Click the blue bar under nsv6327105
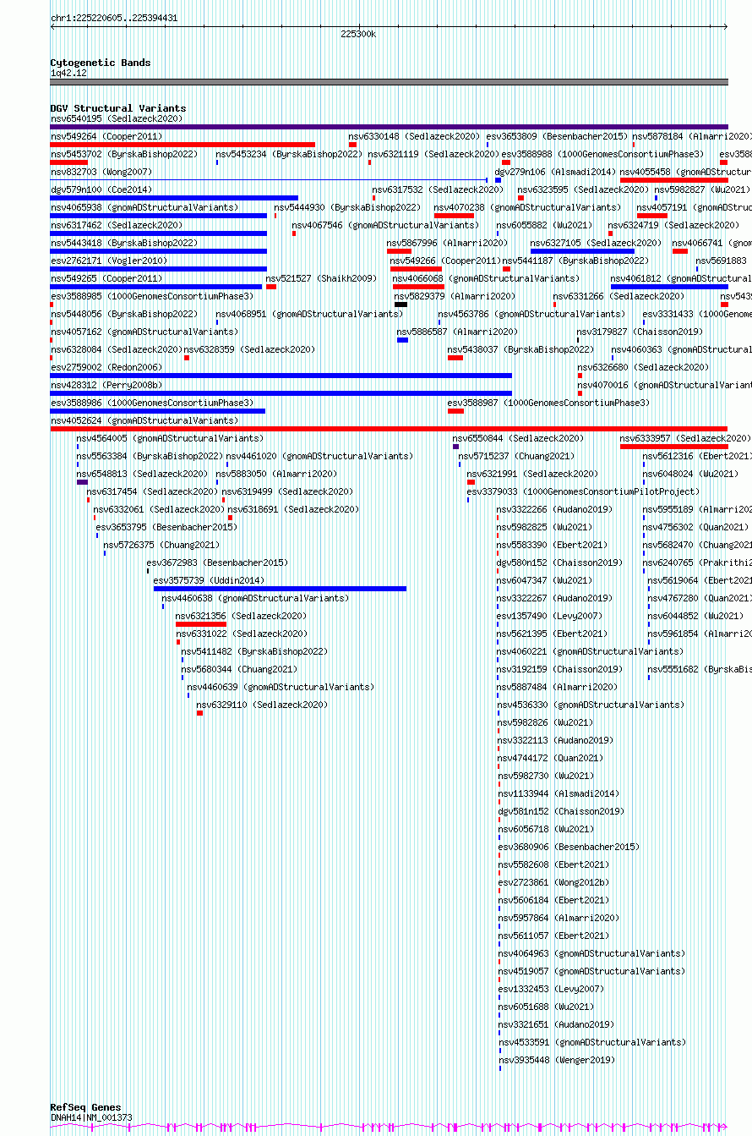Viewport: 752px width, 1136px height. (x=582, y=251)
